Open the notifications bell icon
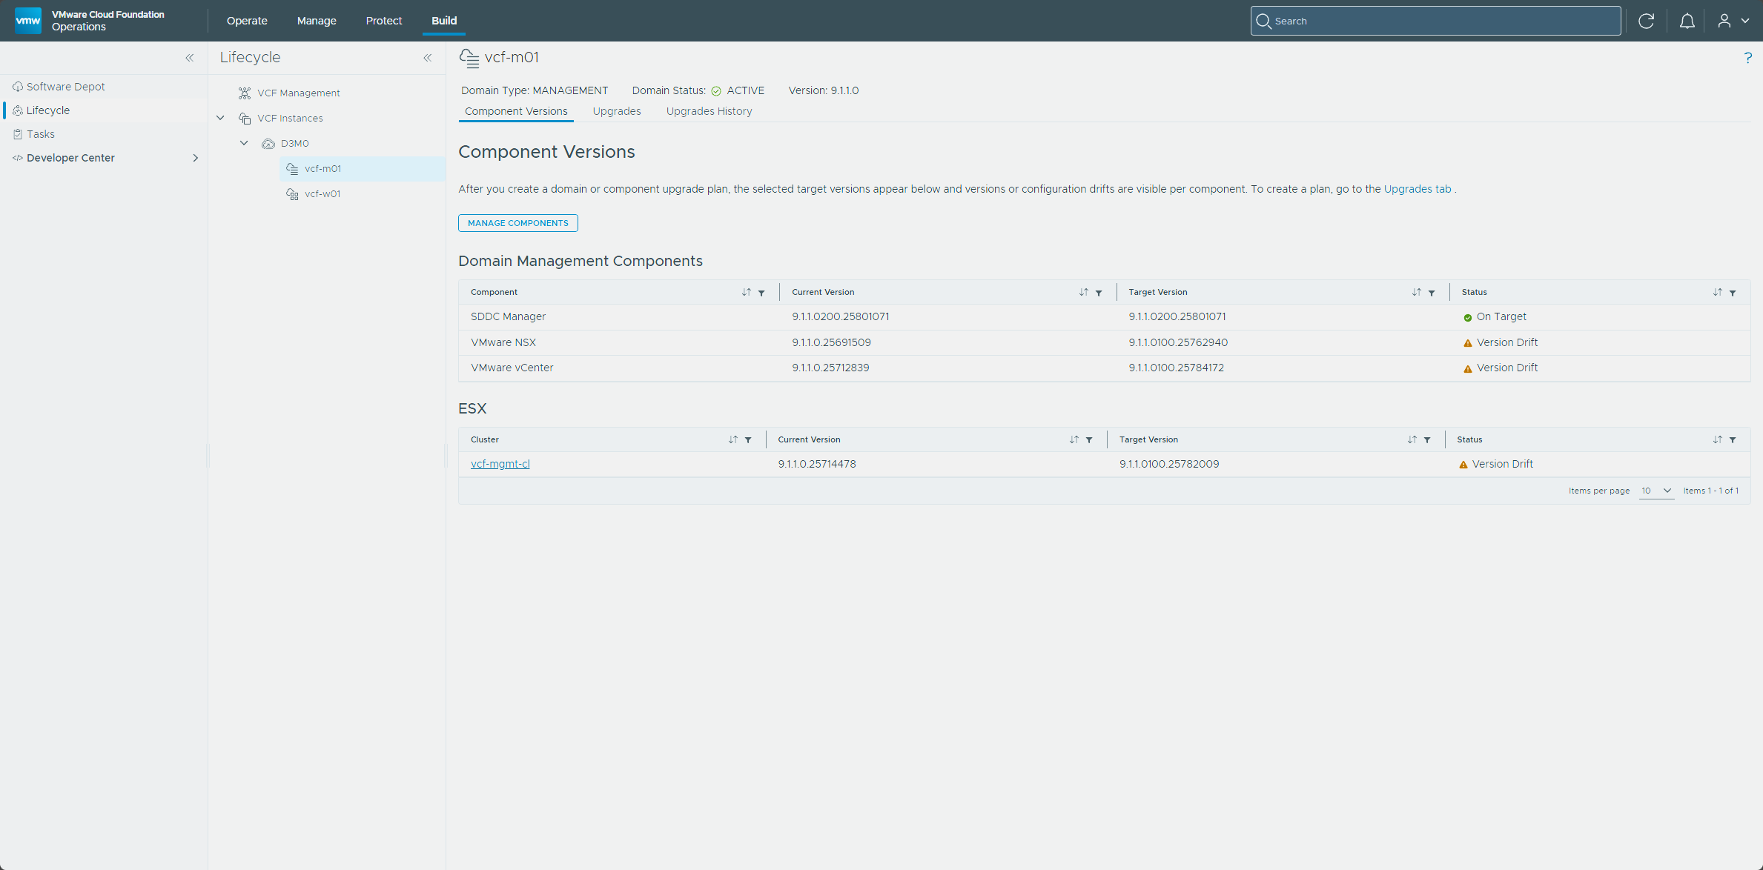The width and height of the screenshot is (1763, 870). (x=1687, y=21)
